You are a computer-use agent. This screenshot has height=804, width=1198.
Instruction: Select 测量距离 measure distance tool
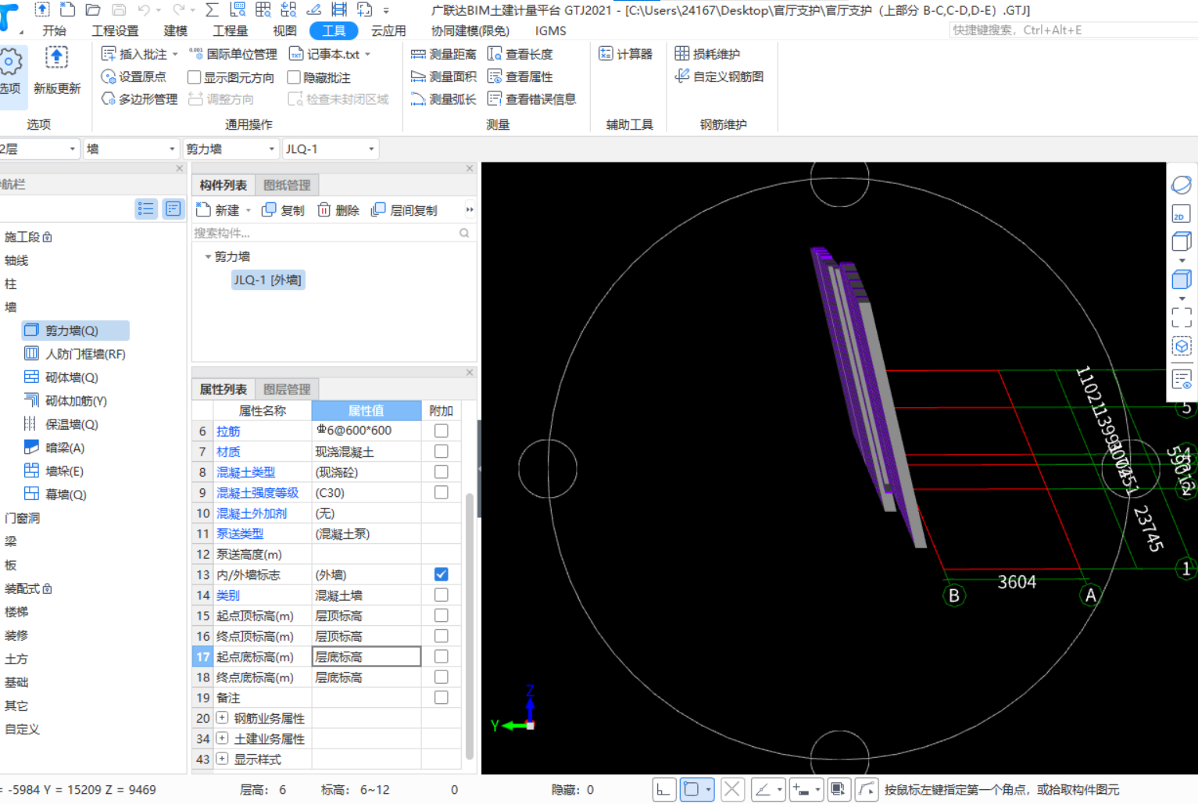(443, 54)
